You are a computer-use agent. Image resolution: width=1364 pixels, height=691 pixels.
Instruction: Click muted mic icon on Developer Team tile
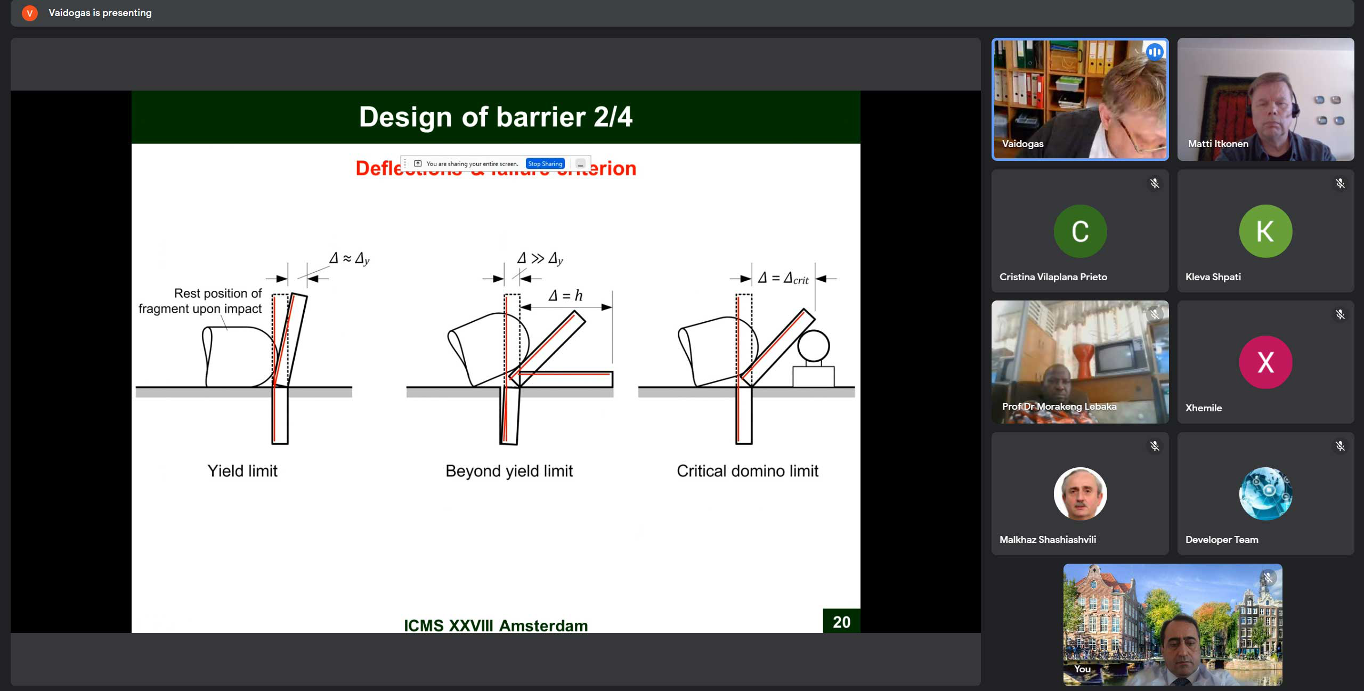tap(1339, 446)
